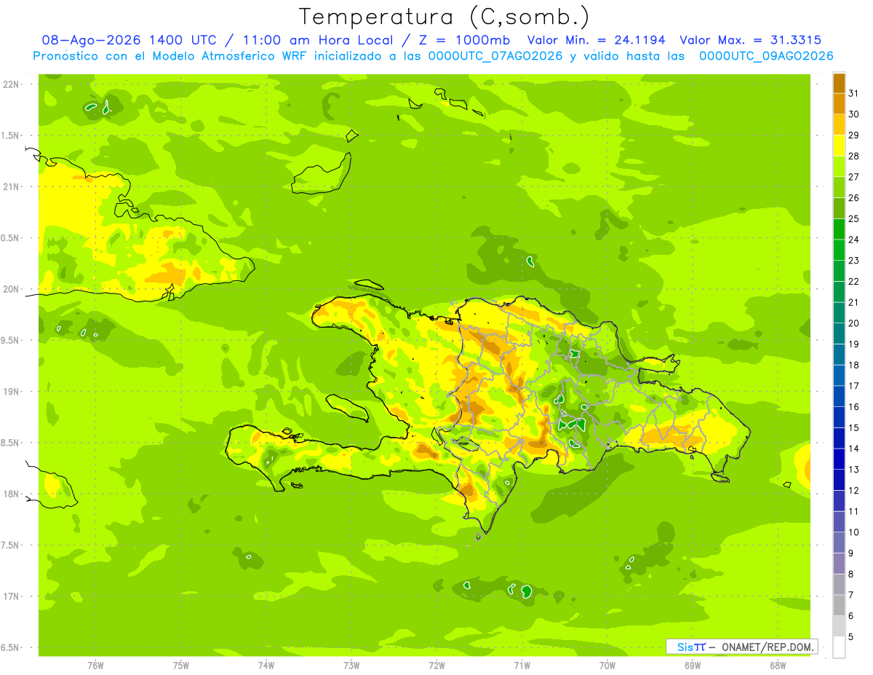Click the legend value '28'
Screen dimensions: 873x675
(854, 156)
